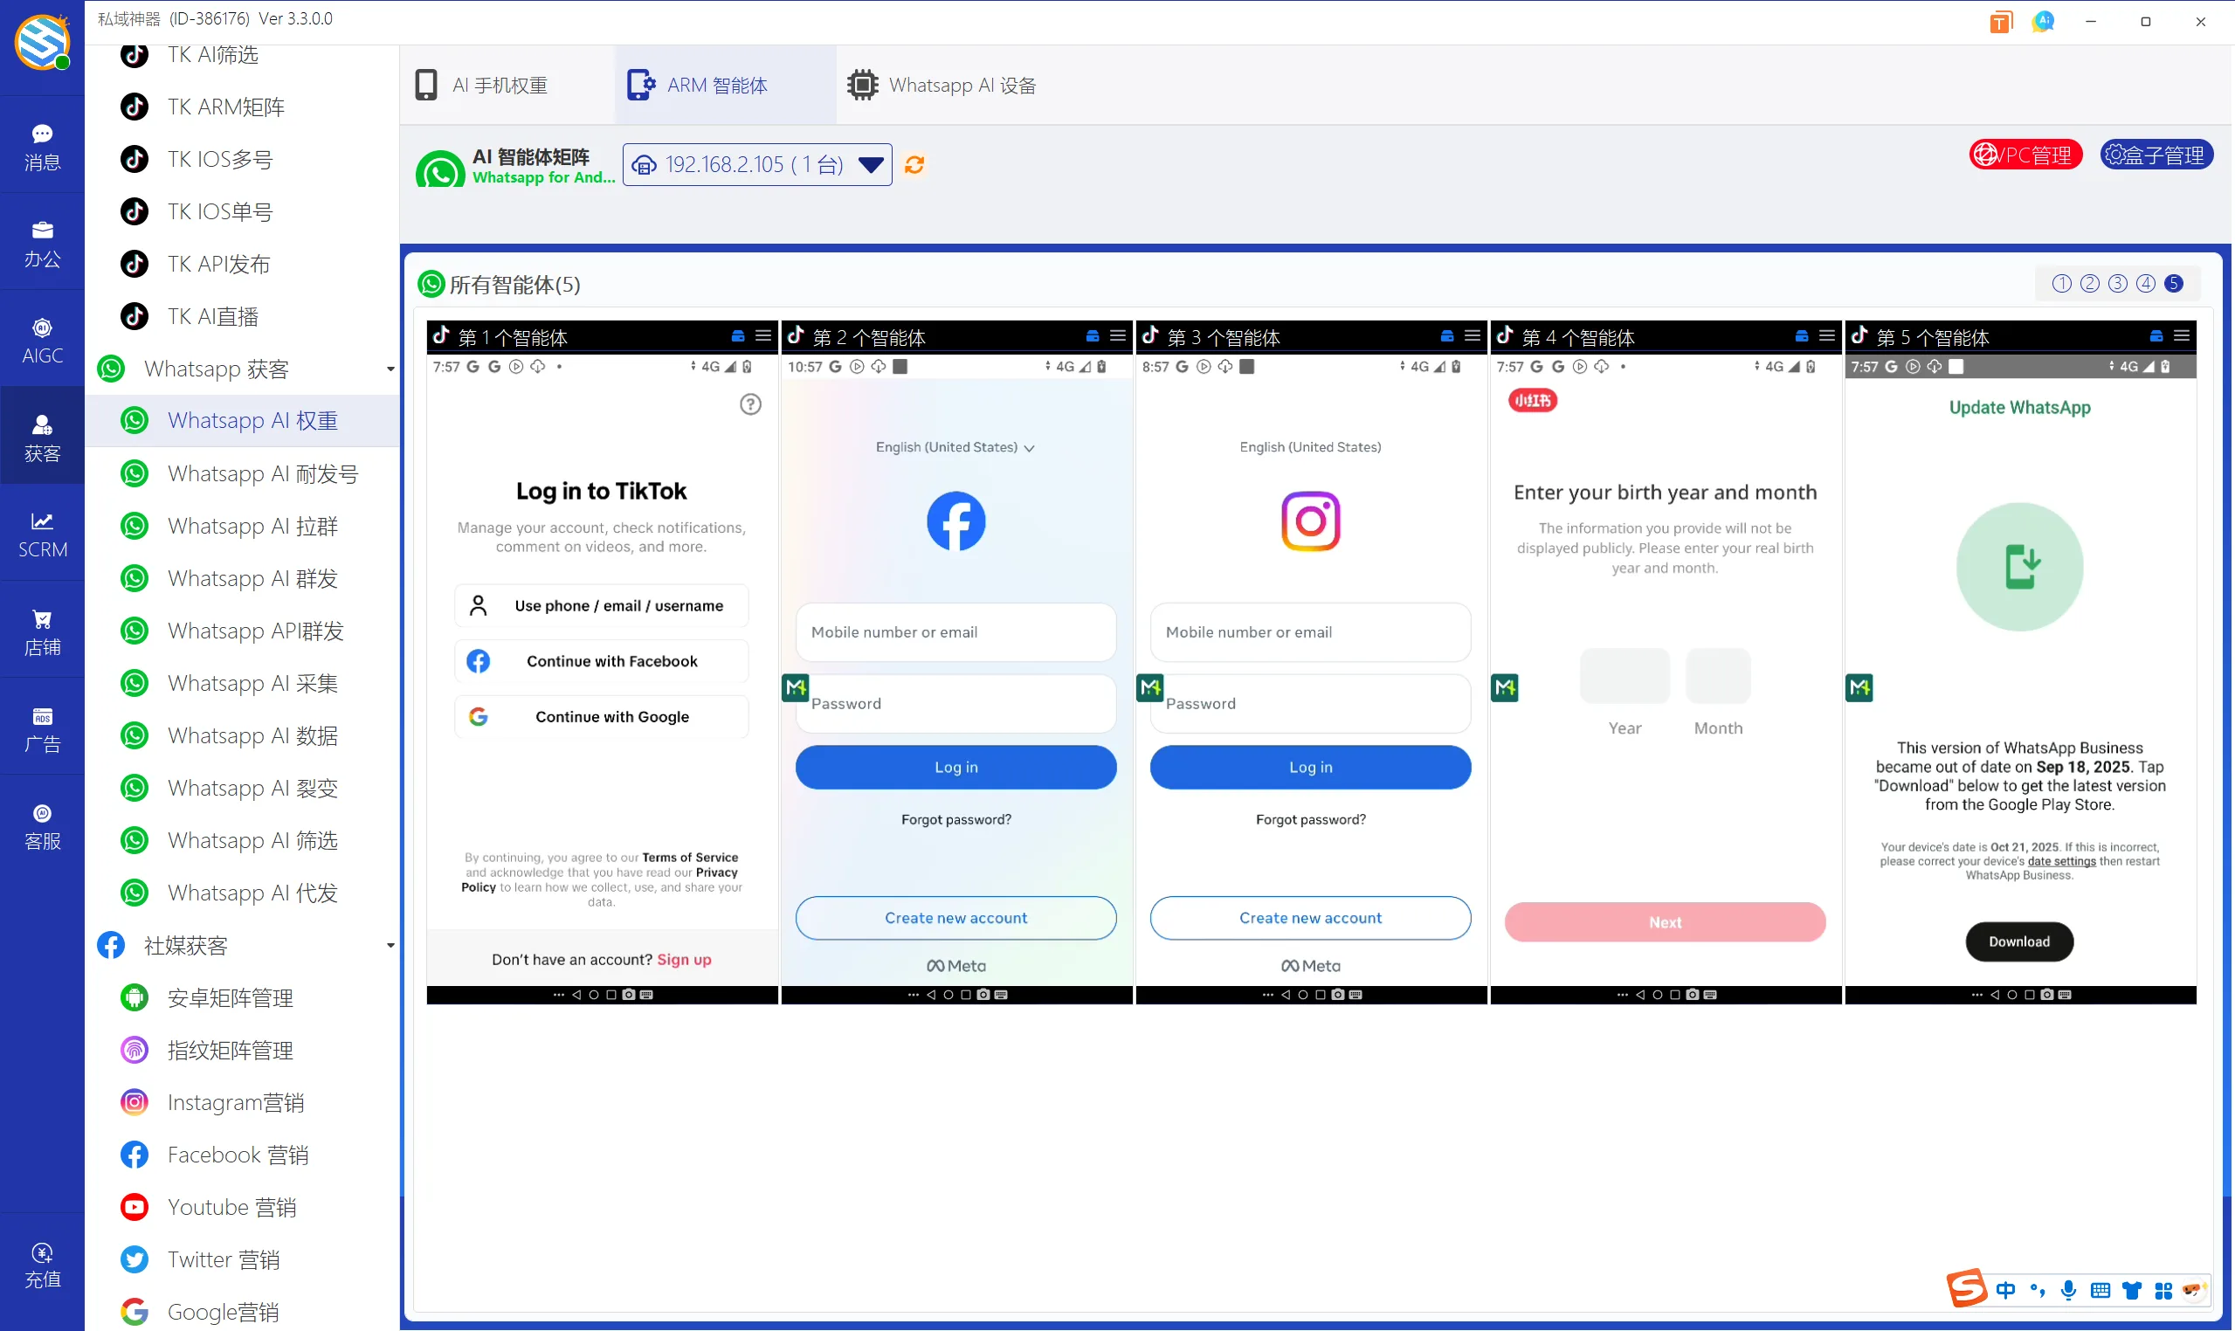
Task: Click the blue device icon on agent 3 header
Action: point(1446,336)
